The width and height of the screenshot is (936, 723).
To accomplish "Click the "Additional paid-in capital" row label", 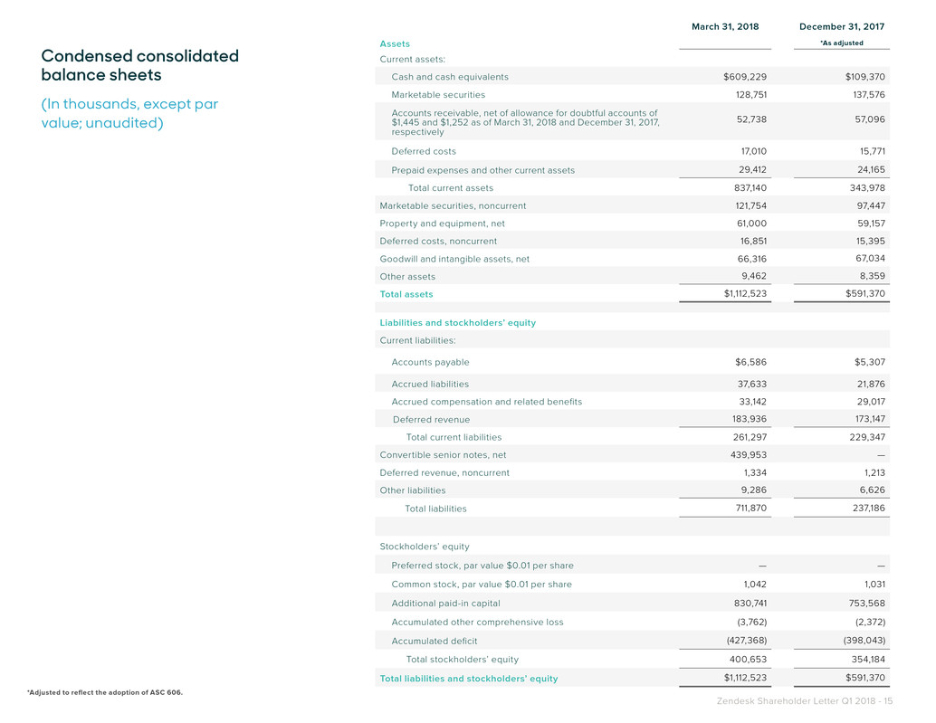I will (x=445, y=603).
